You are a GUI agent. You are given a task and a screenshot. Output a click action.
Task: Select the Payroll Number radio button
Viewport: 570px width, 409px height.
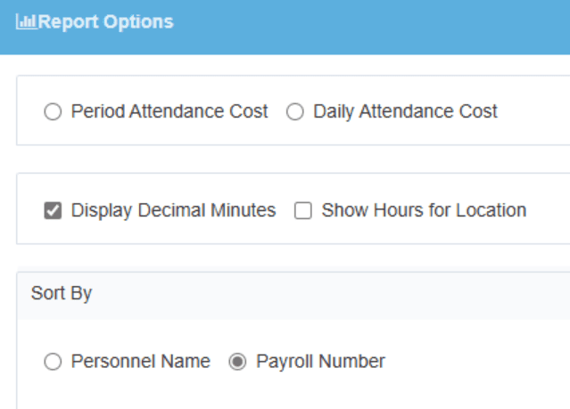238,362
